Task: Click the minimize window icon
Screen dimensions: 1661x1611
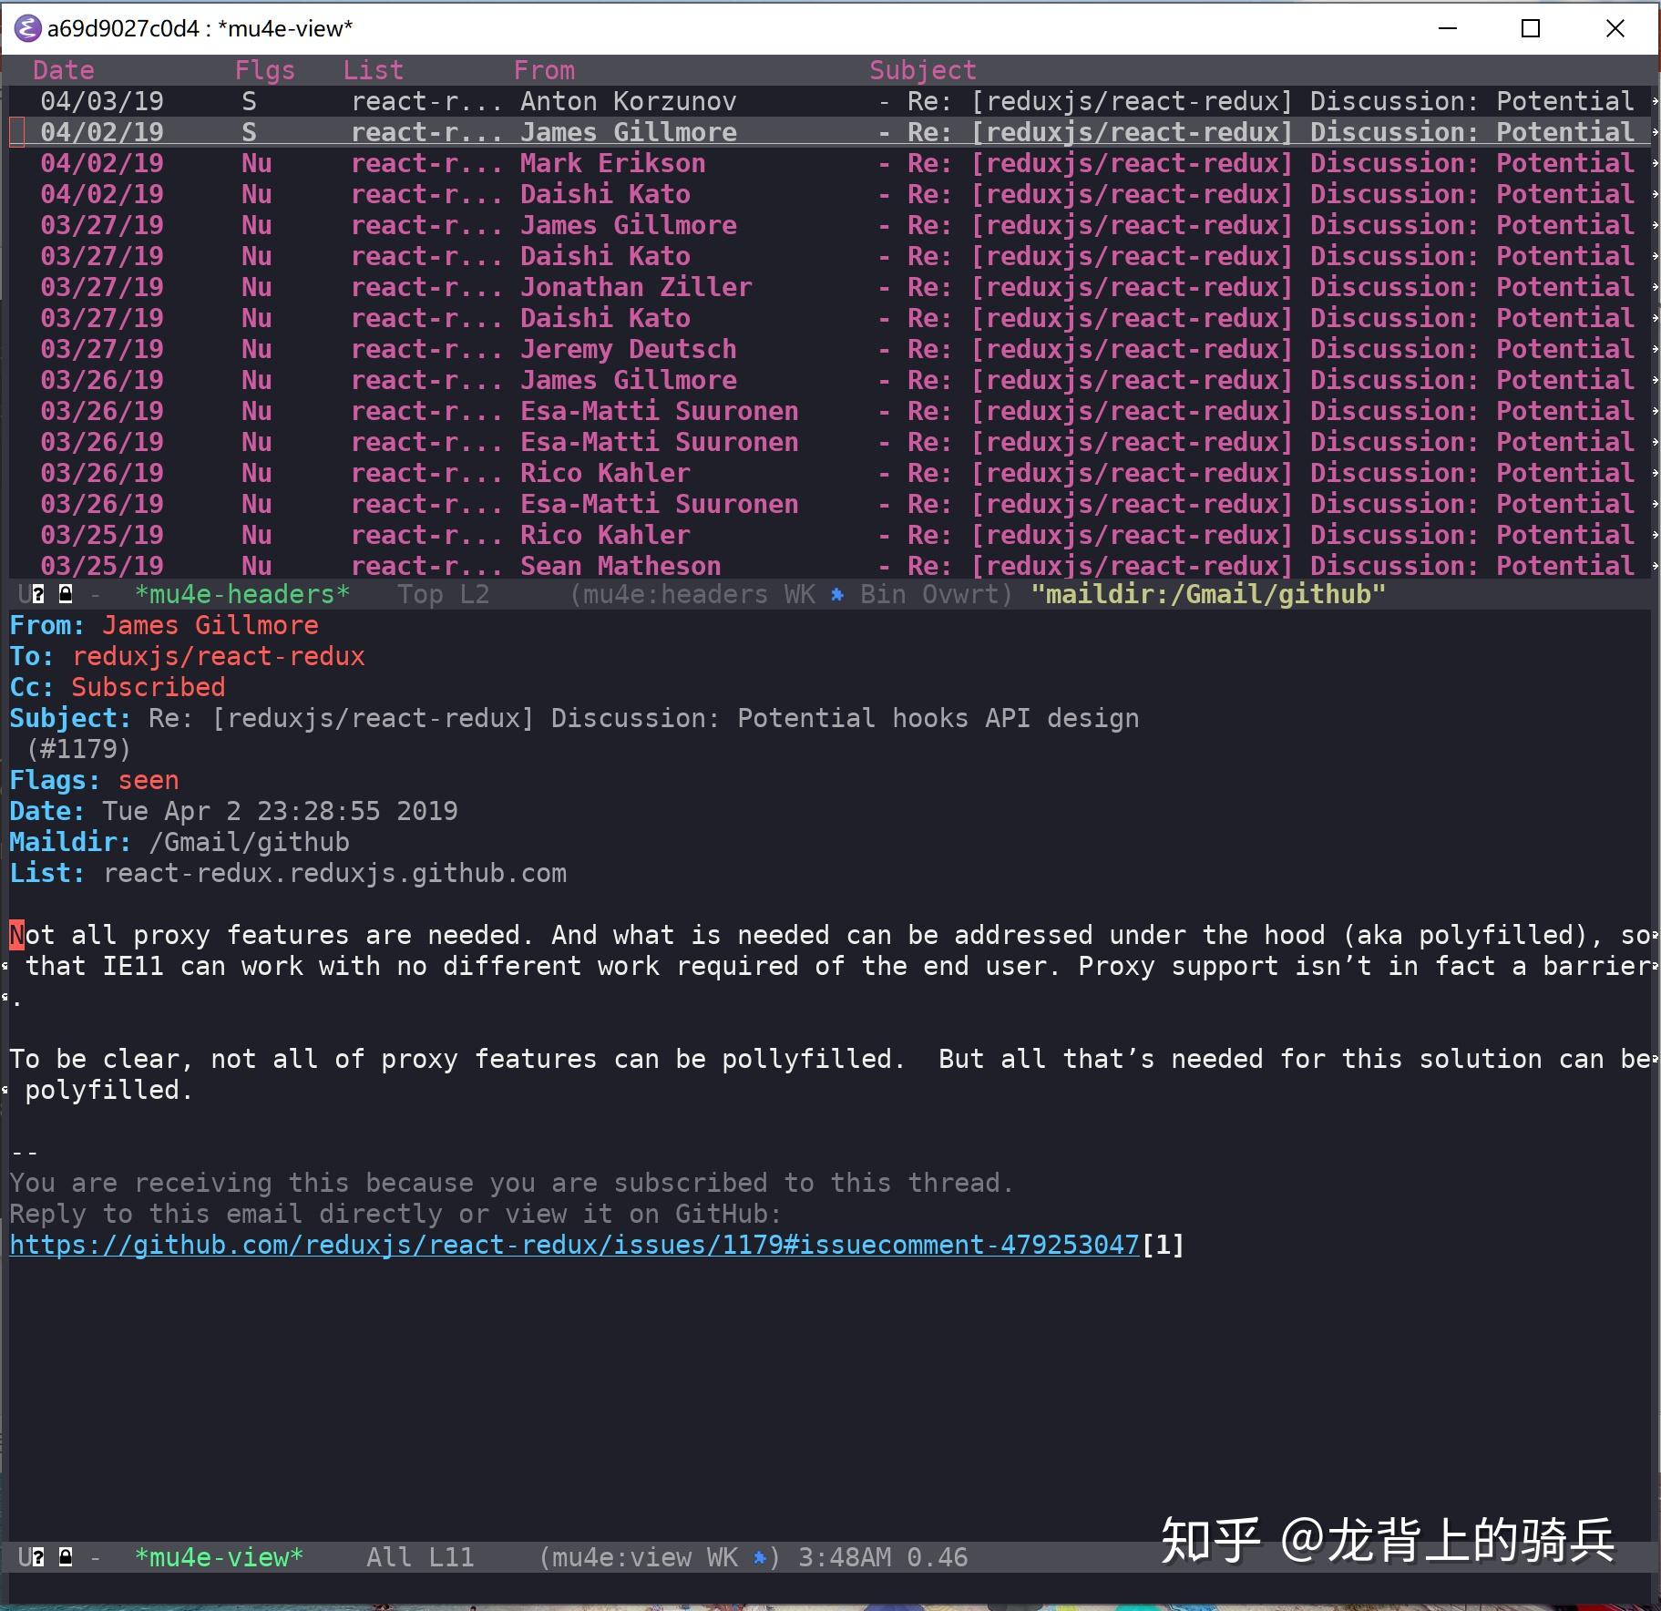Action: (x=1447, y=28)
